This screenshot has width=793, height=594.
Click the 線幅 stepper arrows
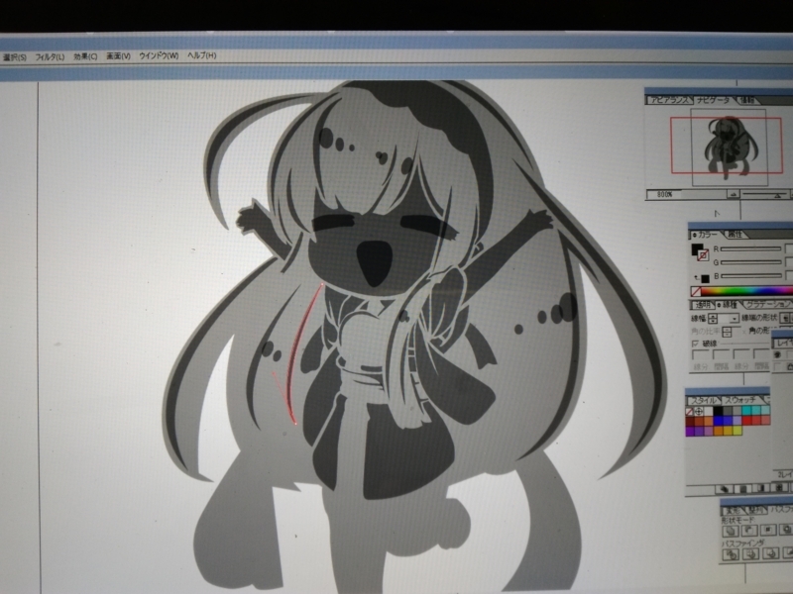coord(713,319)
